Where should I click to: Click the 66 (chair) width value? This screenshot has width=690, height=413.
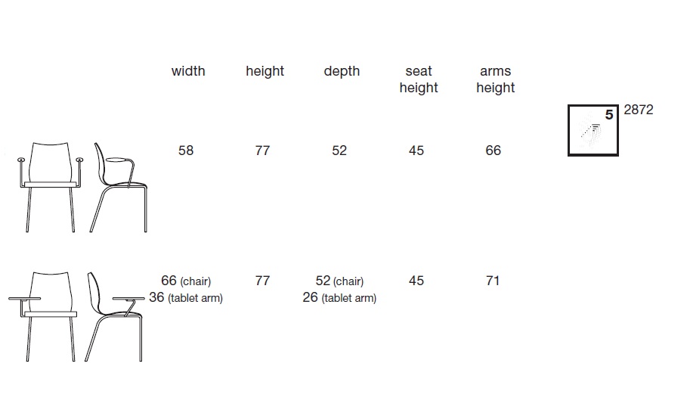186,281
